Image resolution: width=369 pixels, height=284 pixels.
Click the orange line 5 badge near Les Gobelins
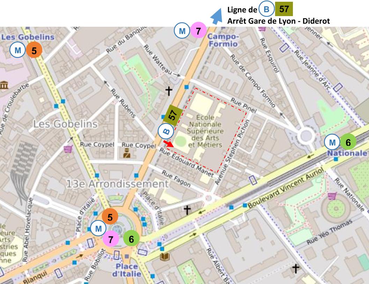pyautogui.click(x=34, y=51)
